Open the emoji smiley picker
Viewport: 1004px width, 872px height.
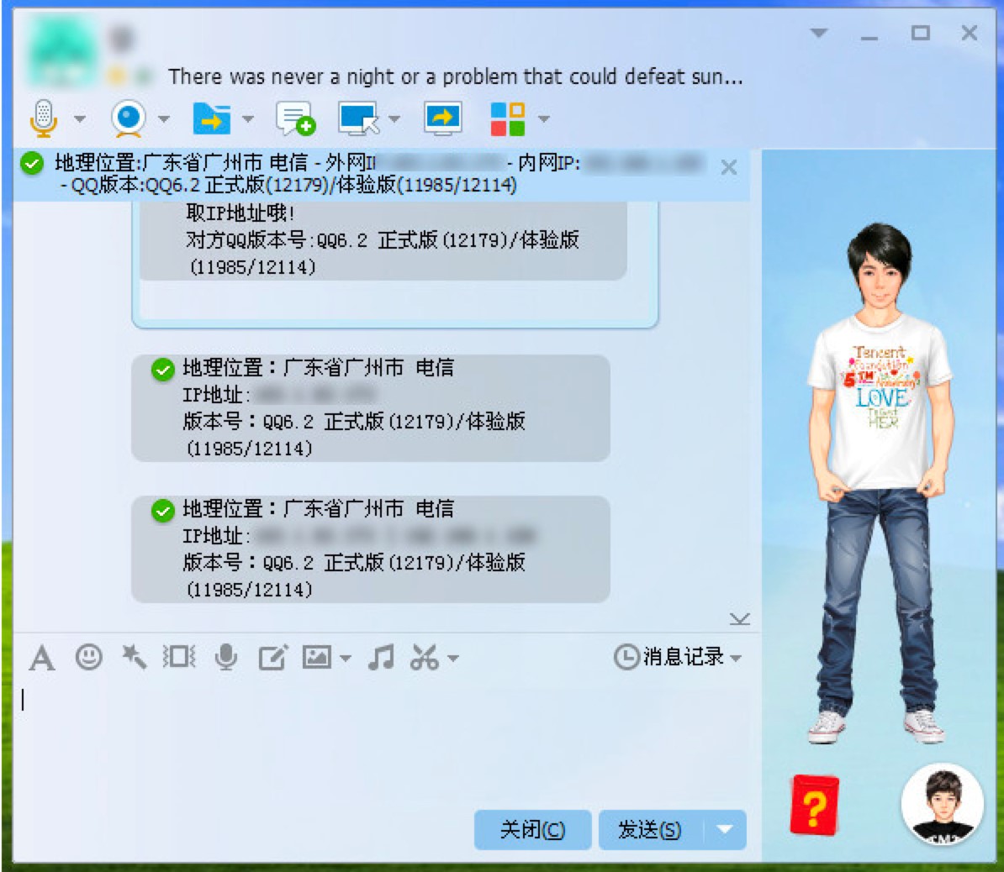pyautogui.click(x=88, y=656)
